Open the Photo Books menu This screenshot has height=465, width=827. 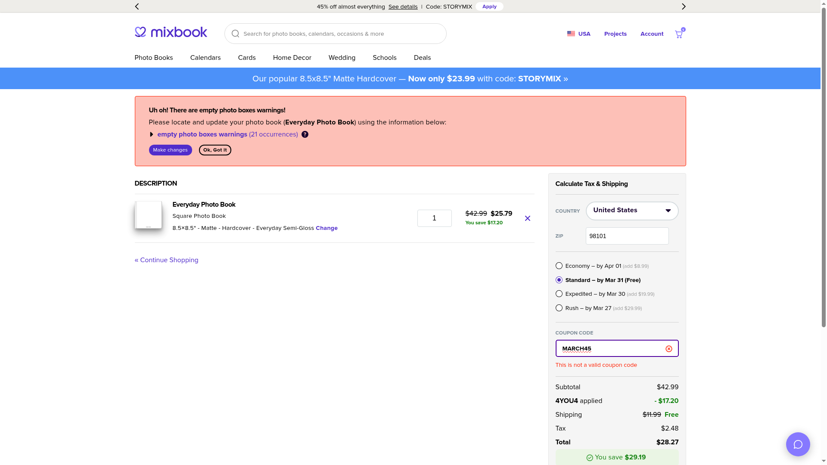pyautogui.click(x=154, y=58)
